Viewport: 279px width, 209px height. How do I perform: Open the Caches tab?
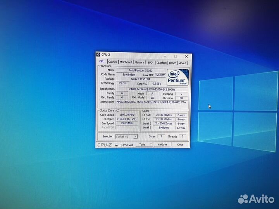[113, 62]
